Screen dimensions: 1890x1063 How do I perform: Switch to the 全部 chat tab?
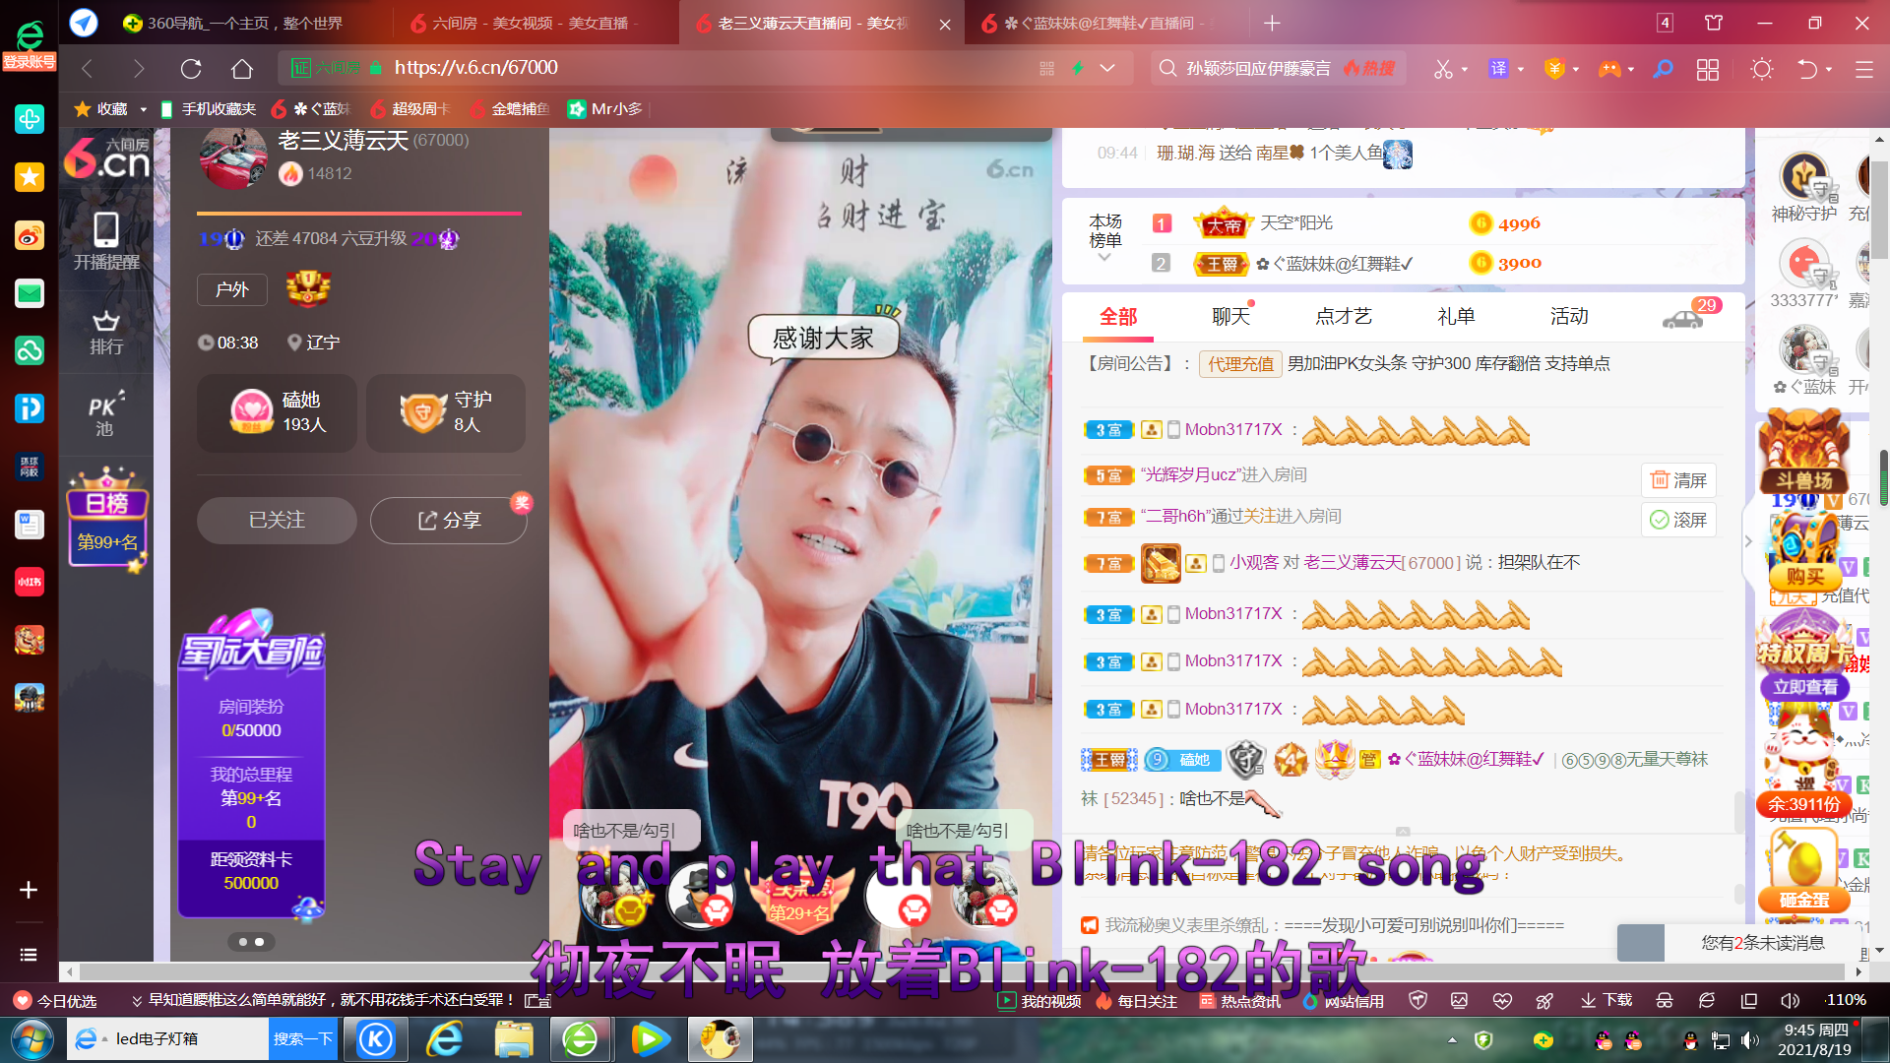click(x=1118, y=317)
